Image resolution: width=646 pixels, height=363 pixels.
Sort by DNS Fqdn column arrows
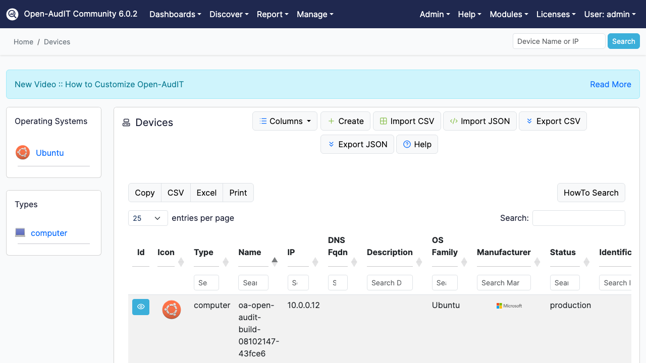tap(354, 262)
